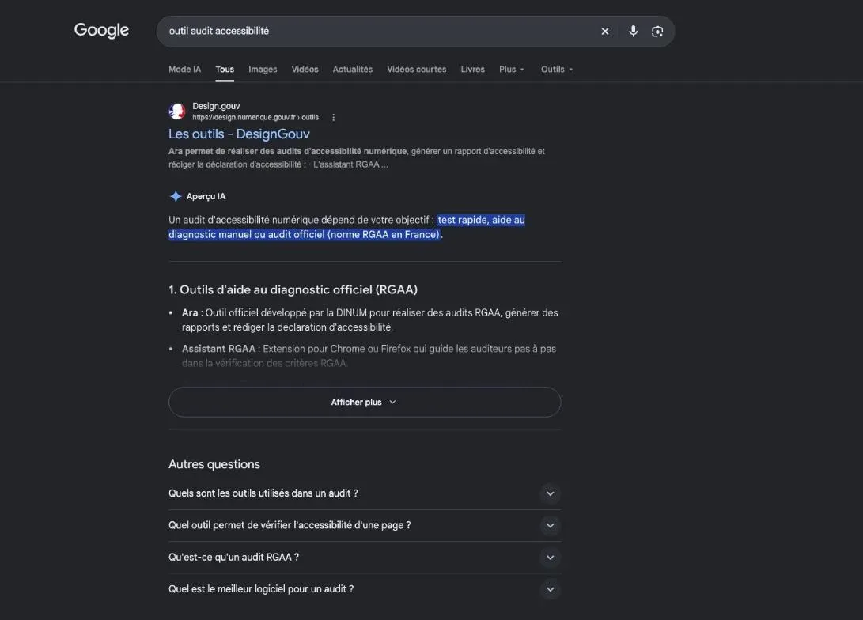Image resolution: width=863 pixels, height=620 pixels.
Task: Expand 'Quel outil permet de vérifier l'accessibilité d'une page ?'
Action: pyautogui.click(x=365, y=525)
